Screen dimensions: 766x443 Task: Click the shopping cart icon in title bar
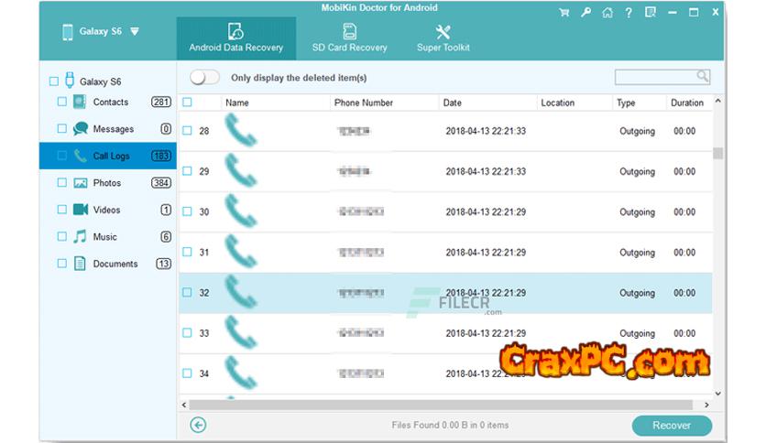[x=564, y=13]
